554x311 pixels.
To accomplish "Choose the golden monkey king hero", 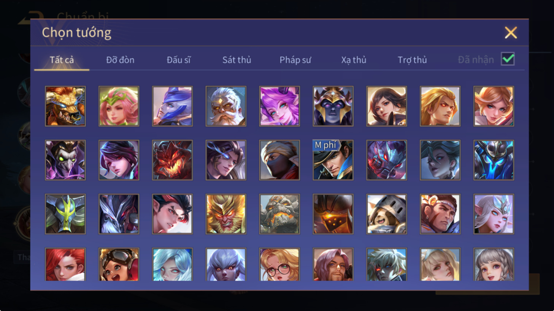I will point(226,214).
